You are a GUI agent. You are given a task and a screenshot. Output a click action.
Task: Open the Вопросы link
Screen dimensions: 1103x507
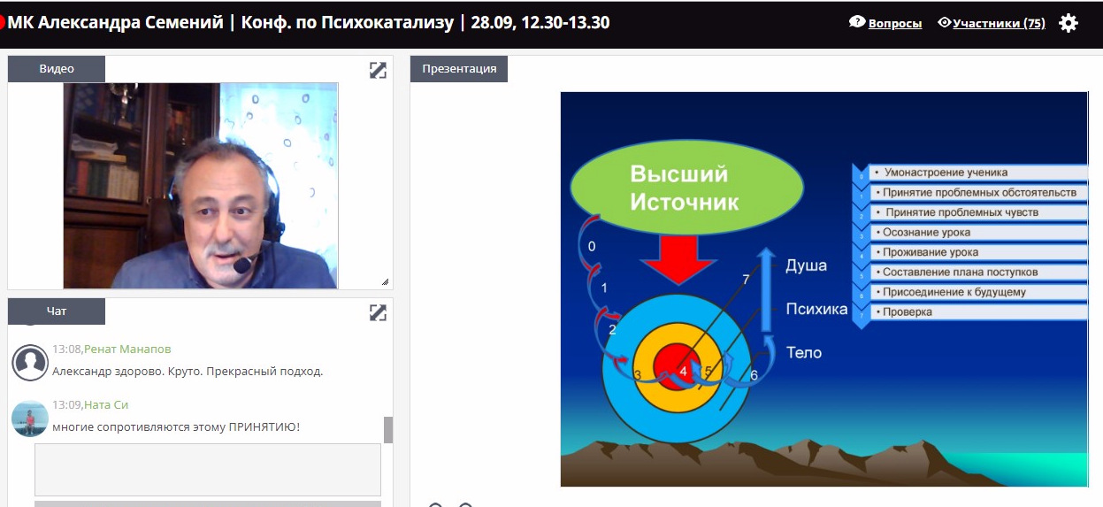point(895,24)
